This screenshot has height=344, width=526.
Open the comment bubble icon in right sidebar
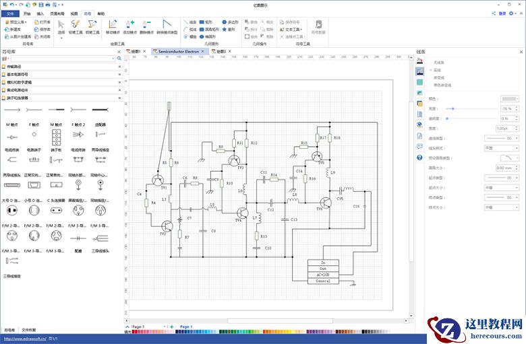tap(419, 147)
